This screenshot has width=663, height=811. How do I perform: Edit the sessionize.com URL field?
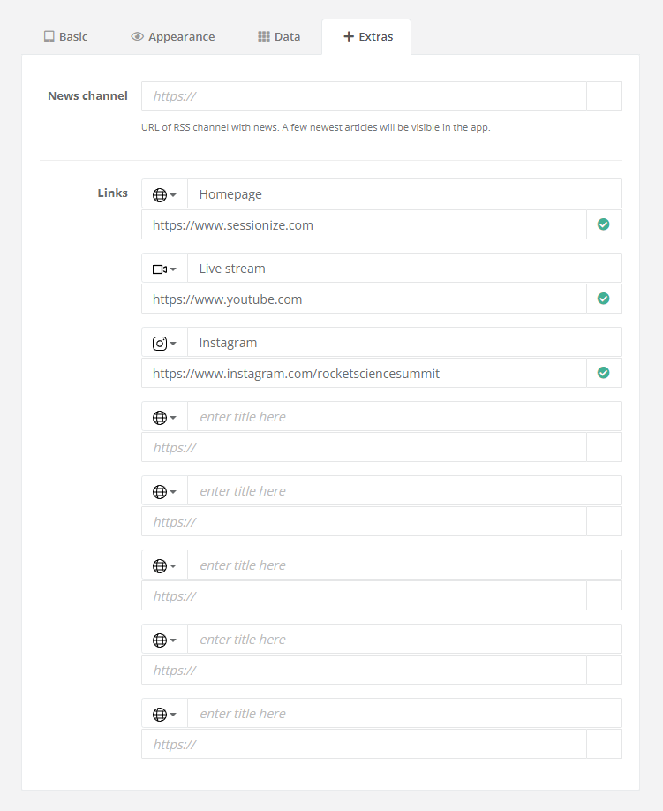[364, 225]
